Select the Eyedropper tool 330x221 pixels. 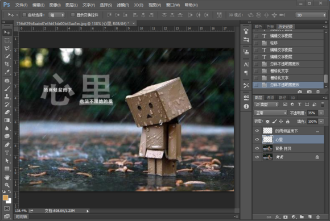pyautogui.click(x=7, y=72)
